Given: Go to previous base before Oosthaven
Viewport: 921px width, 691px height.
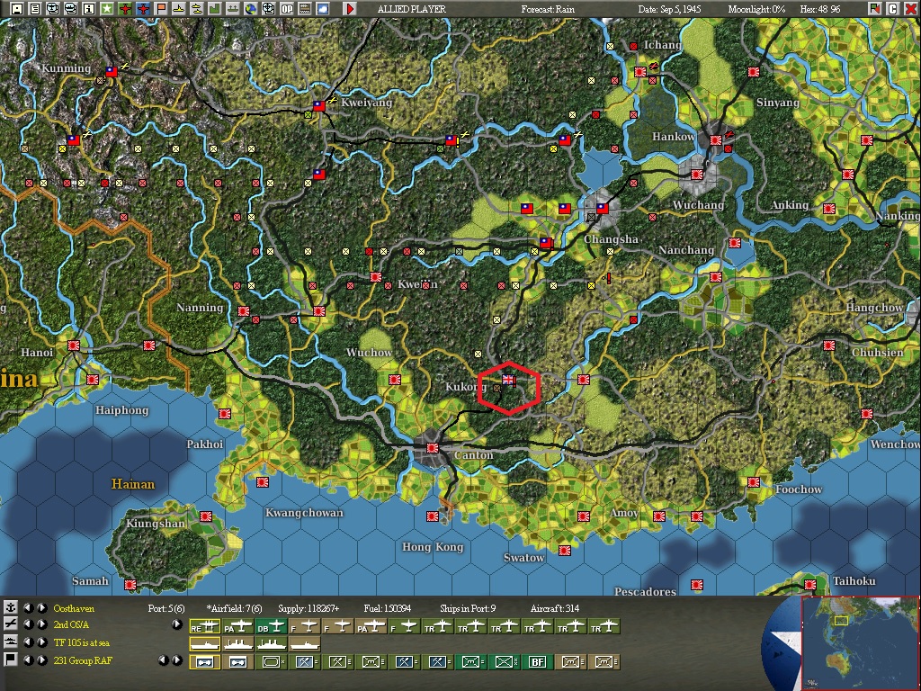Looking at the screenshot, I should click(28, 607).
